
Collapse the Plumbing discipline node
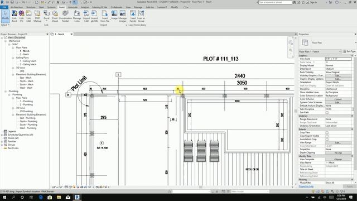(x=6, y=91)
